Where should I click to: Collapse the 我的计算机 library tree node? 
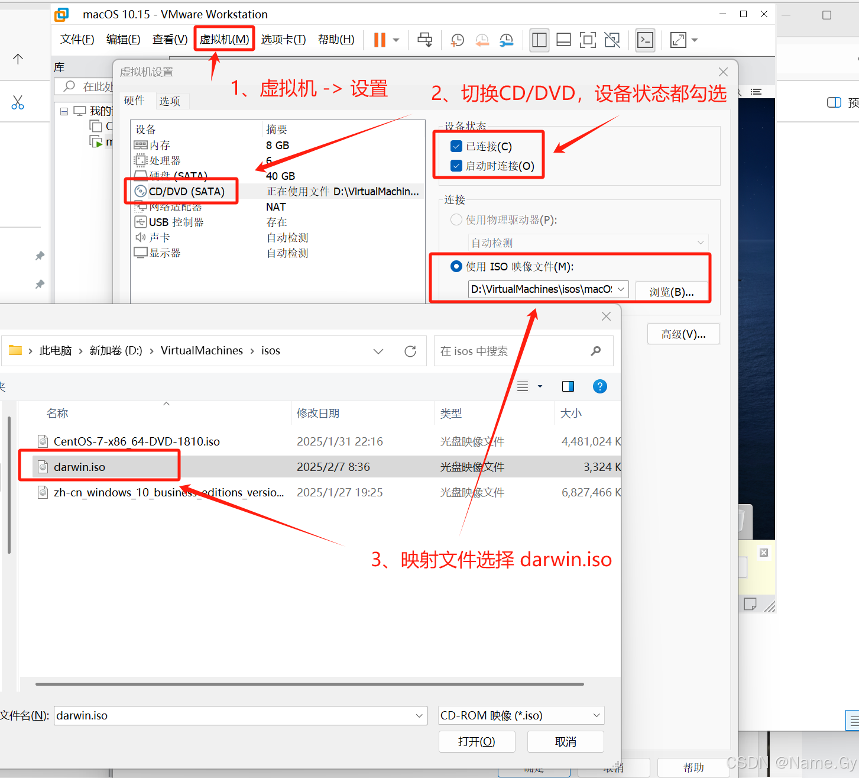coord(64,111)
